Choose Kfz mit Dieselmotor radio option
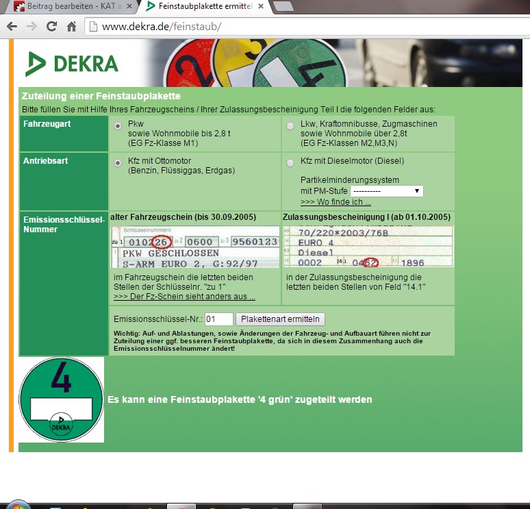This screenshot has width=530, height=509. tap(291, 162)
